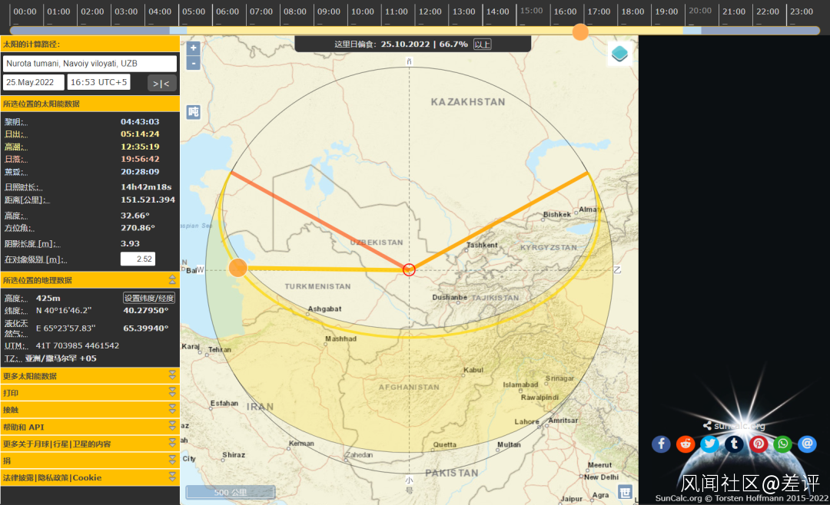Click daylight duration 14h42m18s
Image resolution: width=830 pixels, height=505 pixels.
146,186
